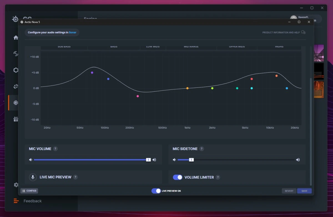The height and width of the screenshot is (217, 333).
Task: Disable the Volume Limiter toggle
Action: tap(178, 177)
